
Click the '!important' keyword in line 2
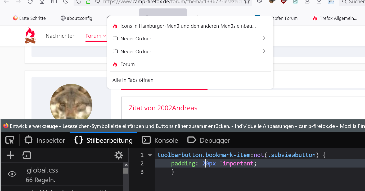point(237,164)
